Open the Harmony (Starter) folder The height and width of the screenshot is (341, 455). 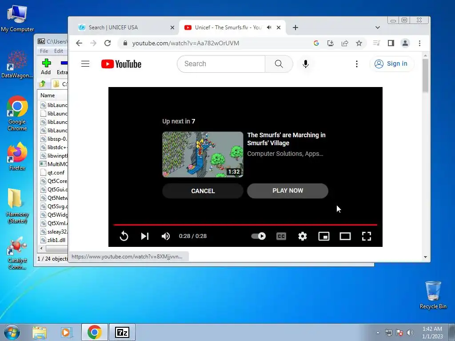point(17,206)
